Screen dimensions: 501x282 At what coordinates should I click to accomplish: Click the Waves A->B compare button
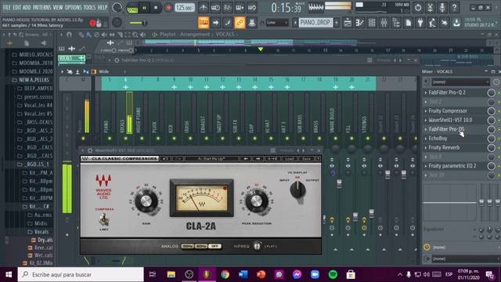272,158
